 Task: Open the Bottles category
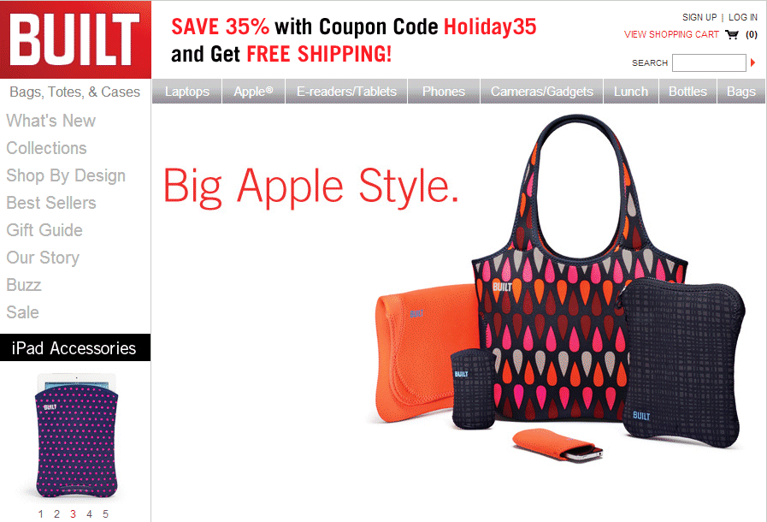click(687, 91)
